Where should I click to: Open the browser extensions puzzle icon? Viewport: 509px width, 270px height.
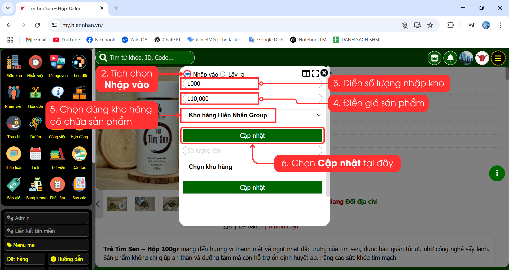point(451,25)
